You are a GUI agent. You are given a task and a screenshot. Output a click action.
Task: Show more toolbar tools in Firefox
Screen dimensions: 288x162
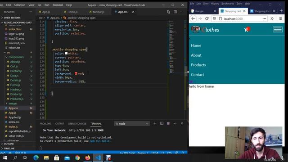click(x=272, y=18)
